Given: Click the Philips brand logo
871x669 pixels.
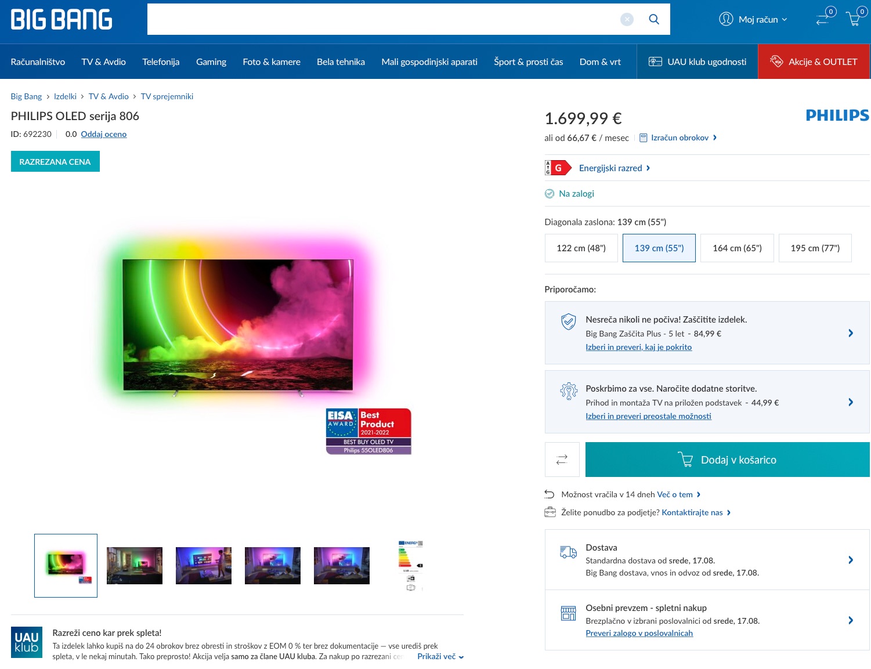Looking at the screenshot, I should click(x=837, y=115).
